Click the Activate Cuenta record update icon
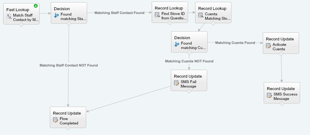The image size is (310, 135). 268,46
